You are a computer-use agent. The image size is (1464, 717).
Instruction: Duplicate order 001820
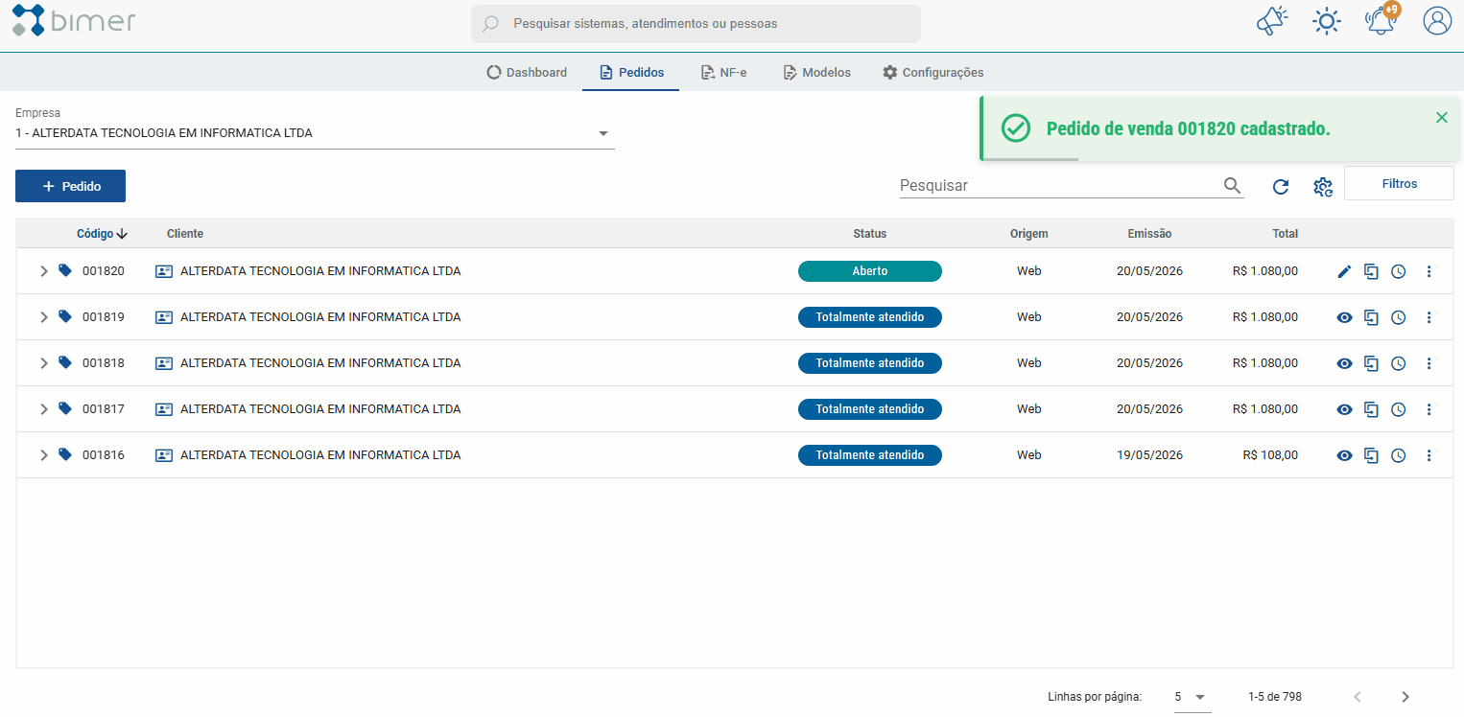coord(1372,272)
